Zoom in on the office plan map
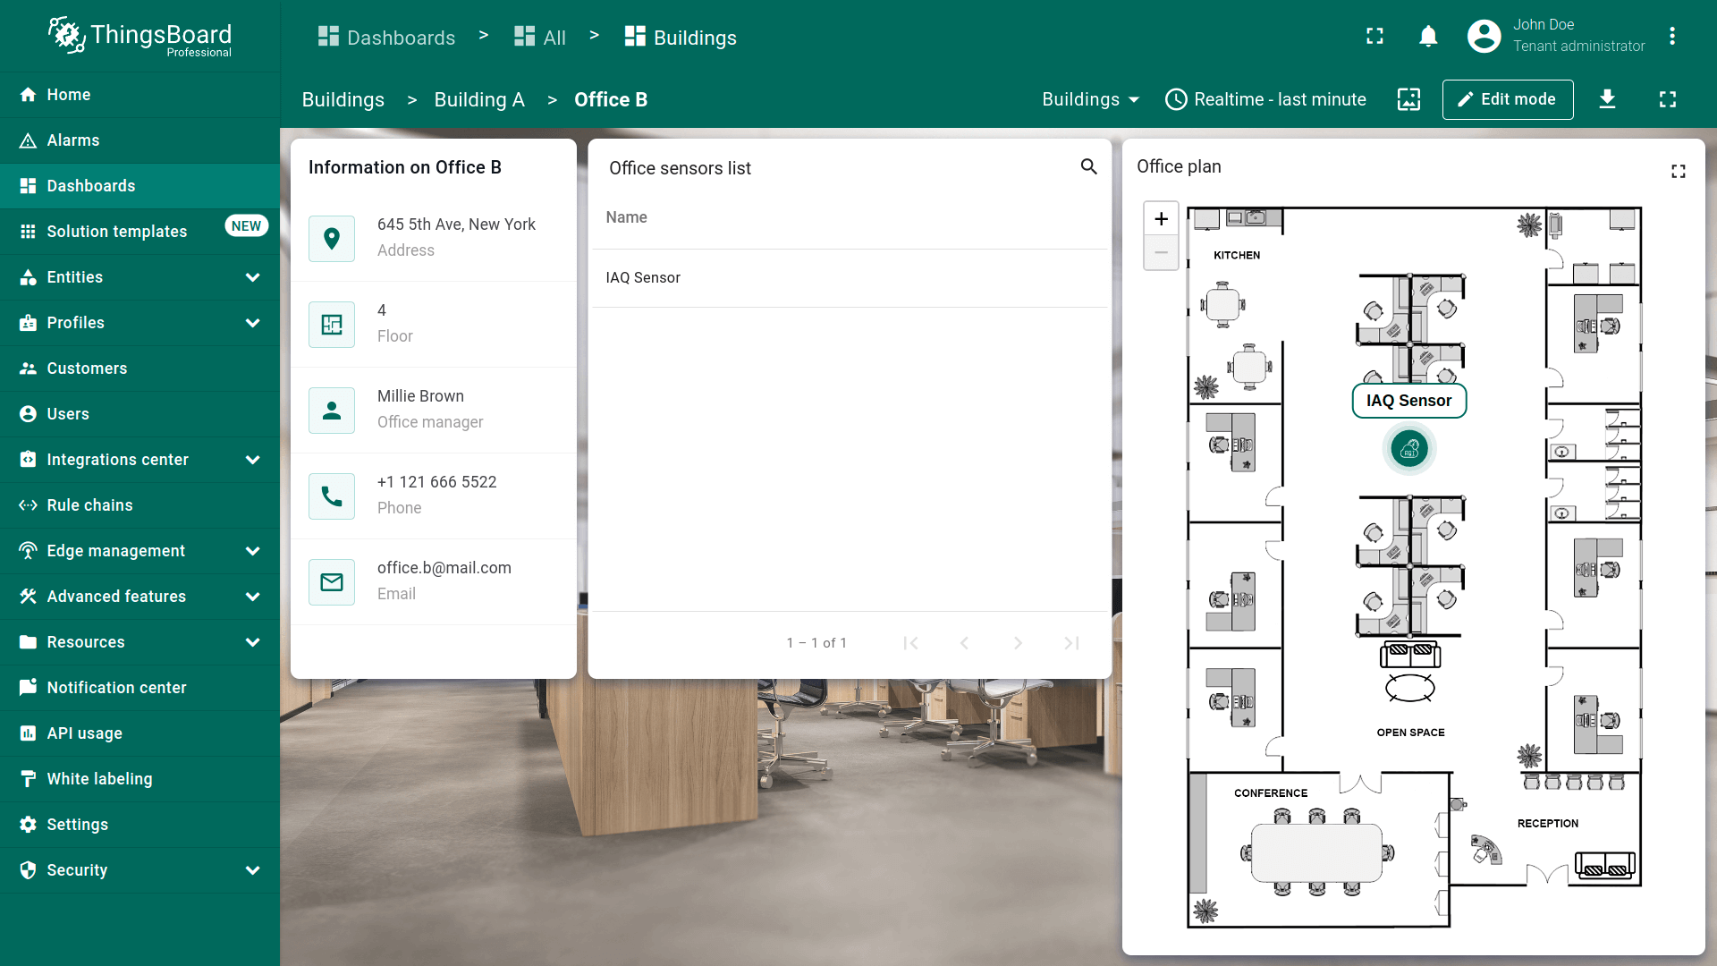 (1161, 219)
